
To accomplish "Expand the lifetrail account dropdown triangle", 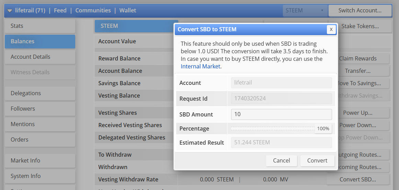I will point(10,11).
